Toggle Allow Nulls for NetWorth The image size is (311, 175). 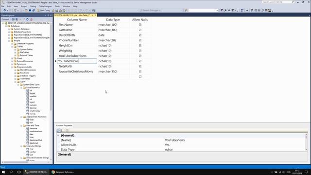click(140, 66)
